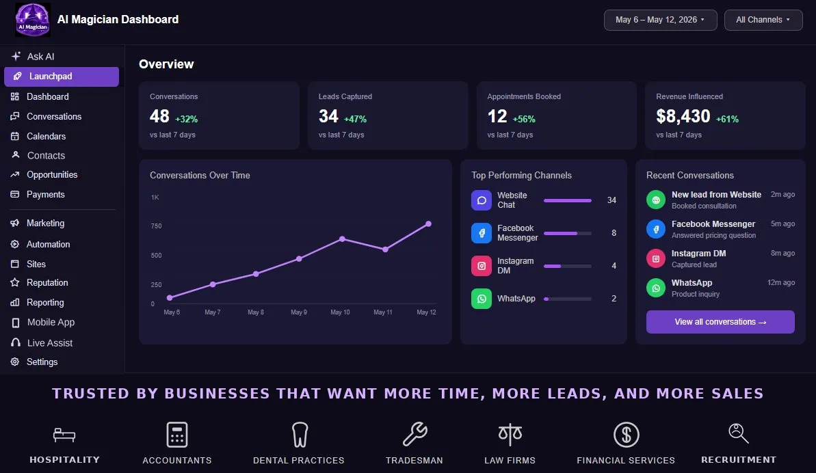Click the '+61%' revenue change value
The width and height of the screenshot is (816, 473).
click(727, 119)
